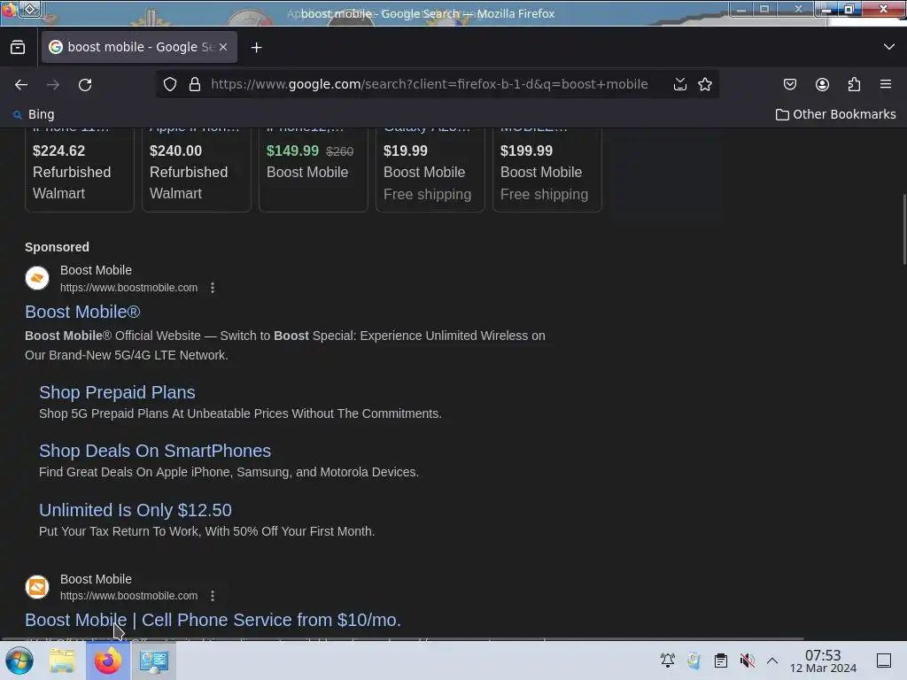
Task: Click the sponsored Boost Mobile® headline link
Action: click(82, 312)
